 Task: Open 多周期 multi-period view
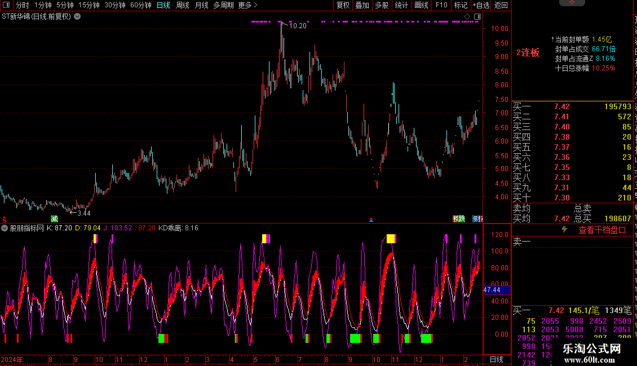click(223, 5)
